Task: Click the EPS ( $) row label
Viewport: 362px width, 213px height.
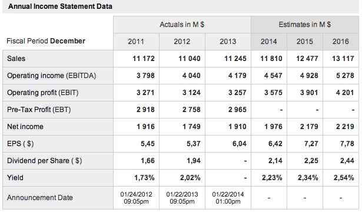Action: tap(21, 144)
